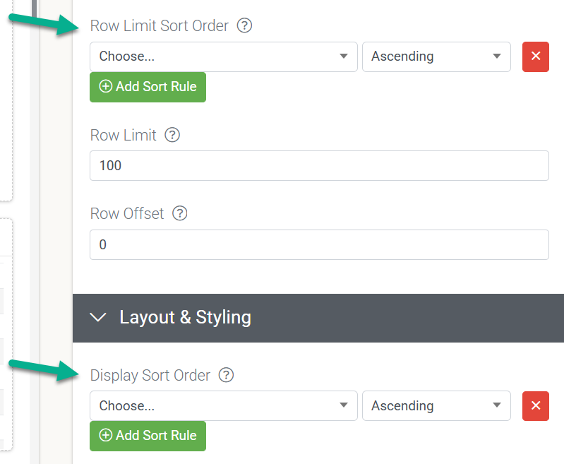Viewport: 564px width, 464px height.
Task: Click plus icon in upper Add Sort Rule
Action: click(106, 86)
